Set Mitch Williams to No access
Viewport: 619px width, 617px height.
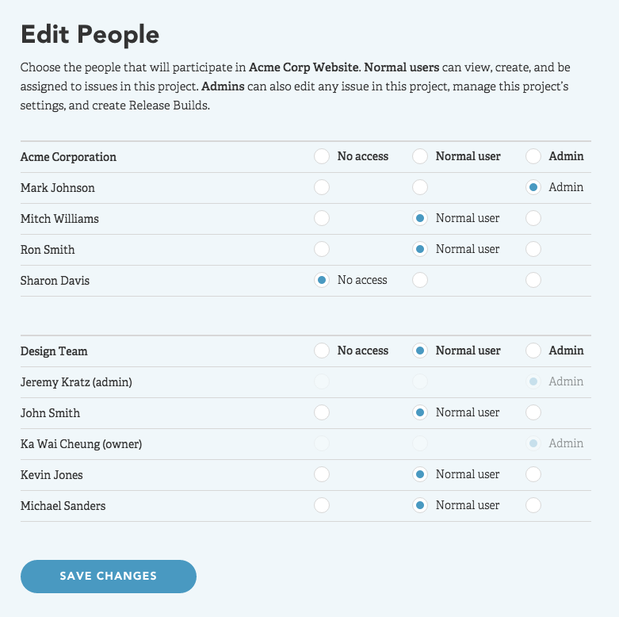321,218
